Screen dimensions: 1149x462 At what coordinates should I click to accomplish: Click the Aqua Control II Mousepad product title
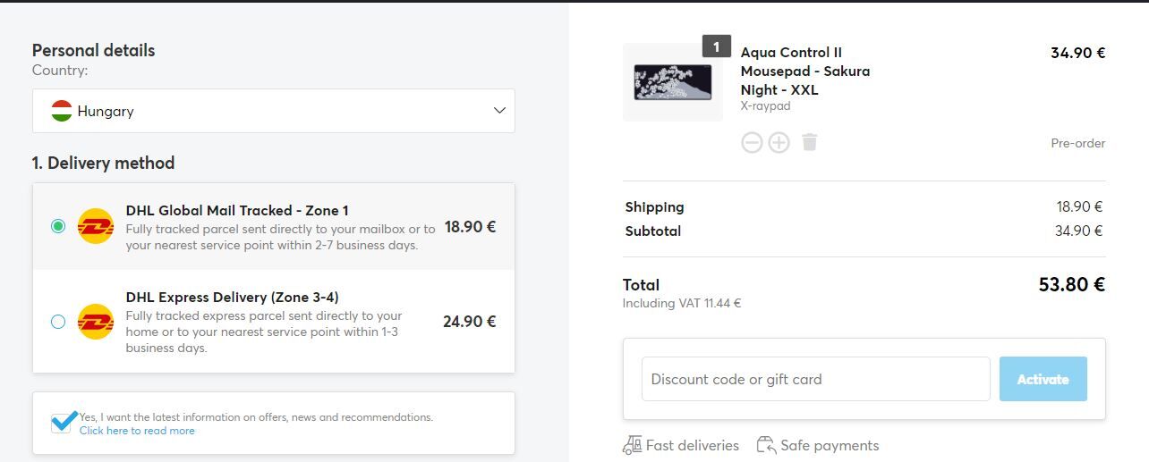[805, 71]
